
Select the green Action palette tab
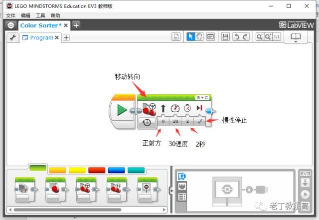pyautogui.click(x=38, y=168)
